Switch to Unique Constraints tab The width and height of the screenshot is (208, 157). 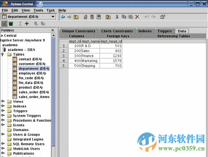pyautogui.click(x=79, y=31)
